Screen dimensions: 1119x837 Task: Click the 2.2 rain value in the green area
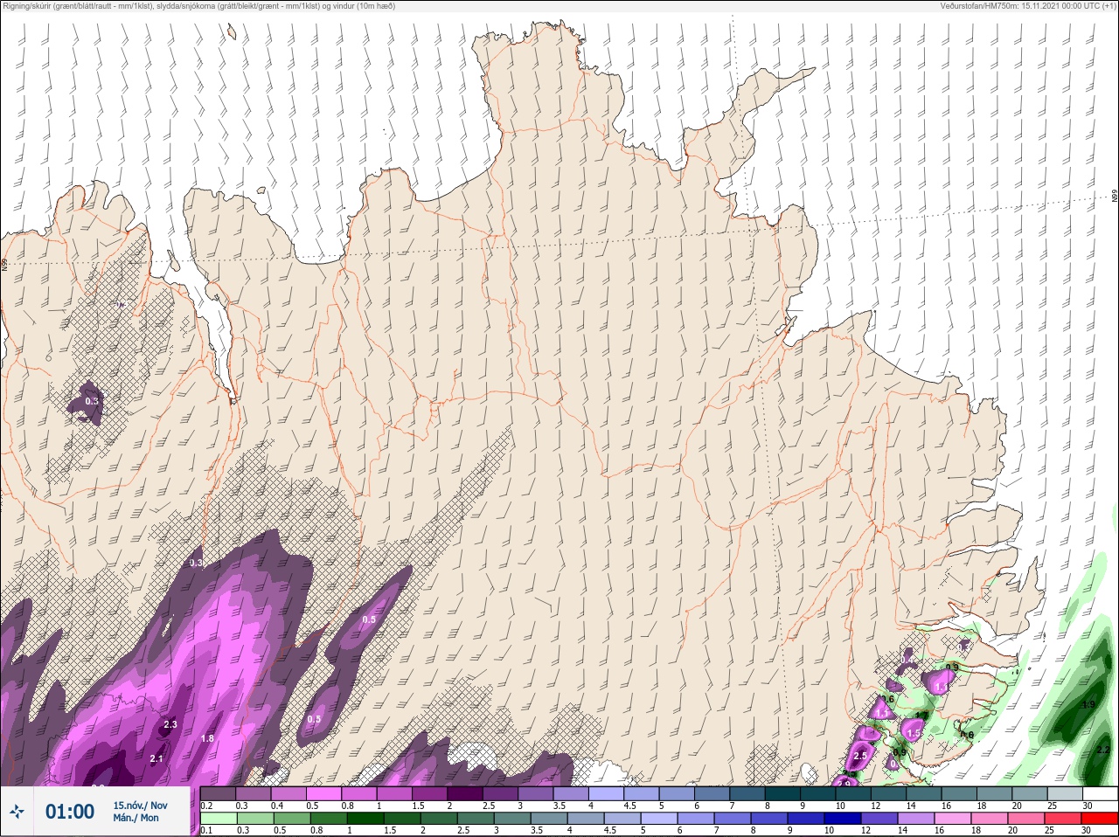point(1102,750)
